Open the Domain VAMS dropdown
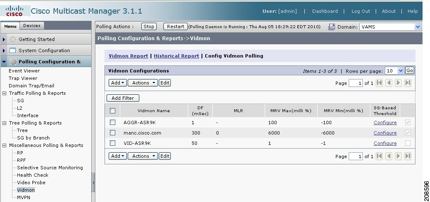 390,27
